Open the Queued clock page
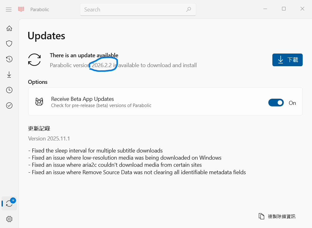The height and width of the screenshot is (228, 312). [x=9, y=90]
